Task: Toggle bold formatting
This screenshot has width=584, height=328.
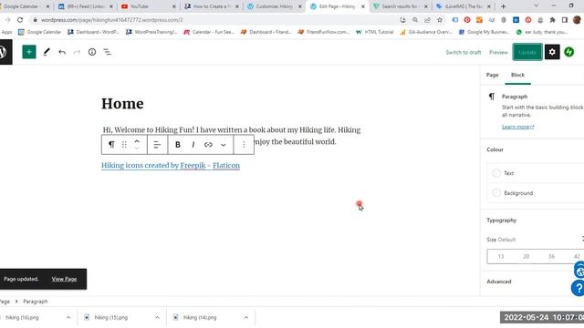Action: 178,145
